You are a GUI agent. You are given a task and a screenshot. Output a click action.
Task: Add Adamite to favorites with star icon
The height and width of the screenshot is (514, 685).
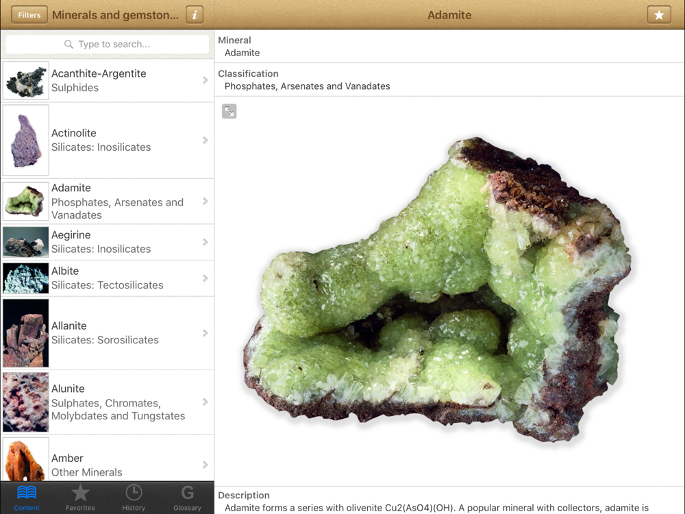(659, 15)
